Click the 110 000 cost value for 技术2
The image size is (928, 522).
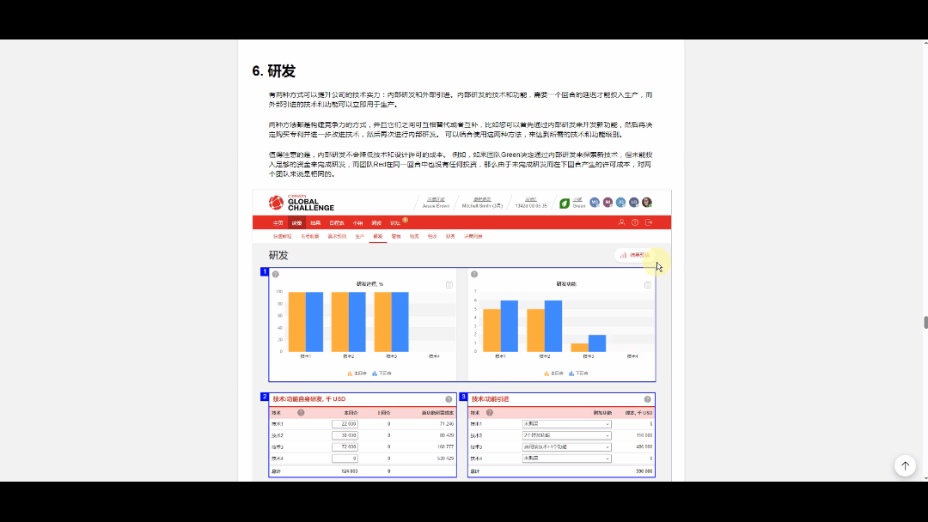644,435
